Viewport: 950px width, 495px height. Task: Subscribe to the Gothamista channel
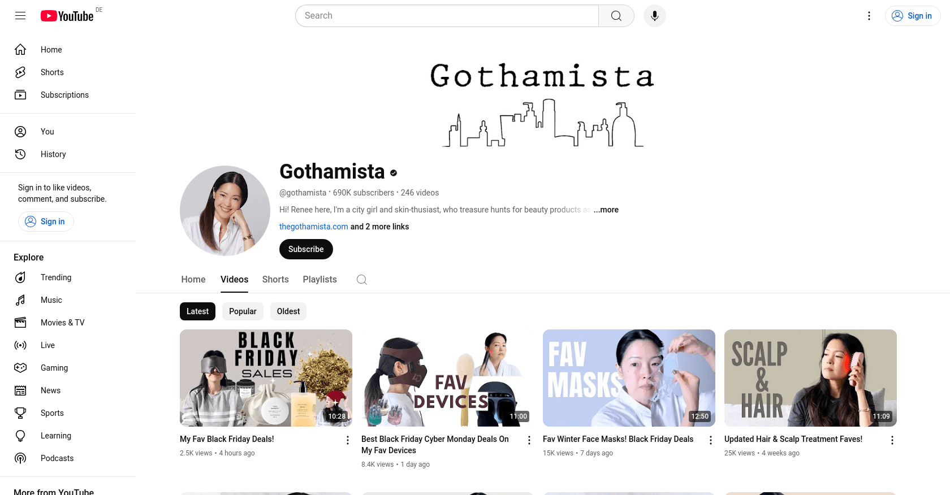[306, 249]
